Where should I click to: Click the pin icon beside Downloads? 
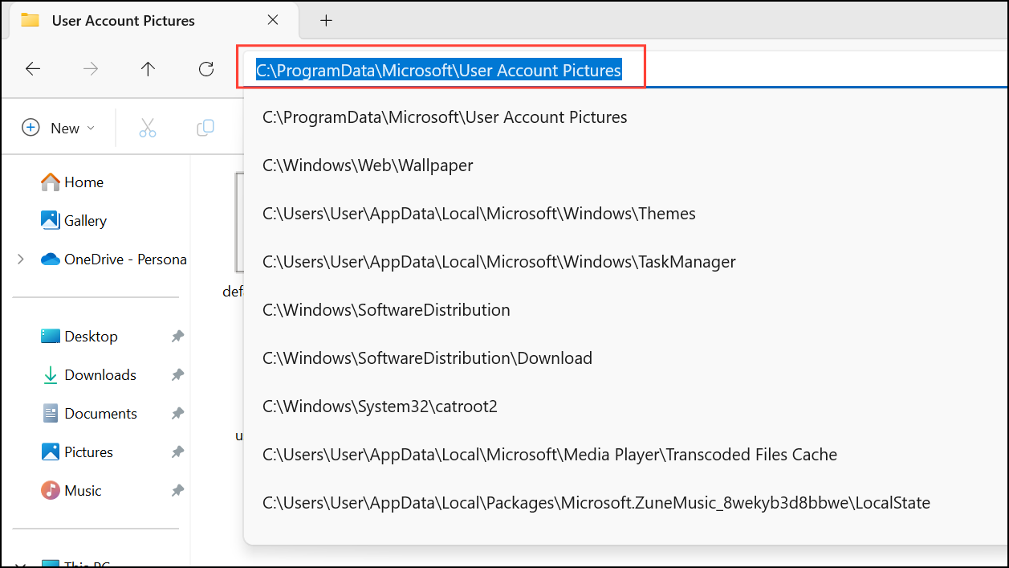coord(177,375)
